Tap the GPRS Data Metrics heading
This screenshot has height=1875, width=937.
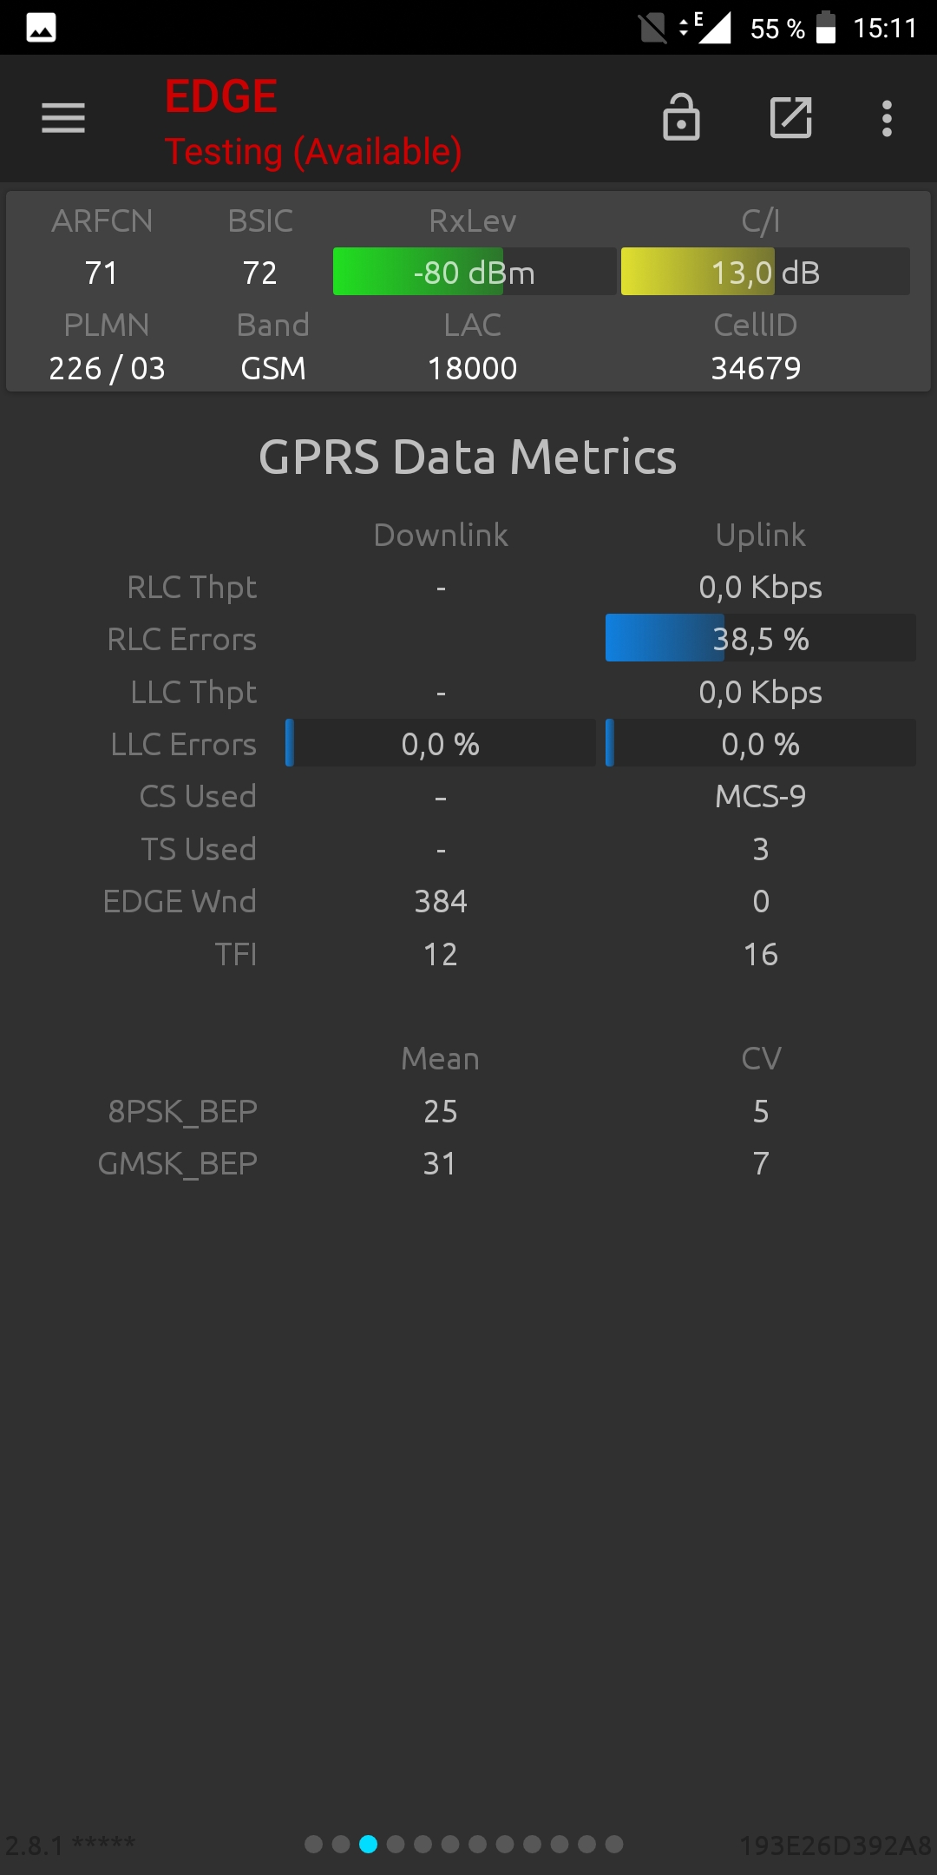pos(468,457)
